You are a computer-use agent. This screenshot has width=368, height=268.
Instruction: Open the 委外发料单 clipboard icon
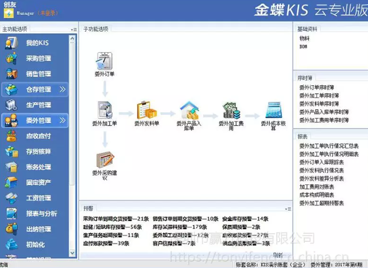pyautogui.click(x=147, y=110)
